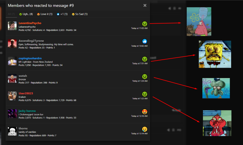Click the sad face icon on thorns' row
This screenshot has height=145, width=243.
click(145, 129)
